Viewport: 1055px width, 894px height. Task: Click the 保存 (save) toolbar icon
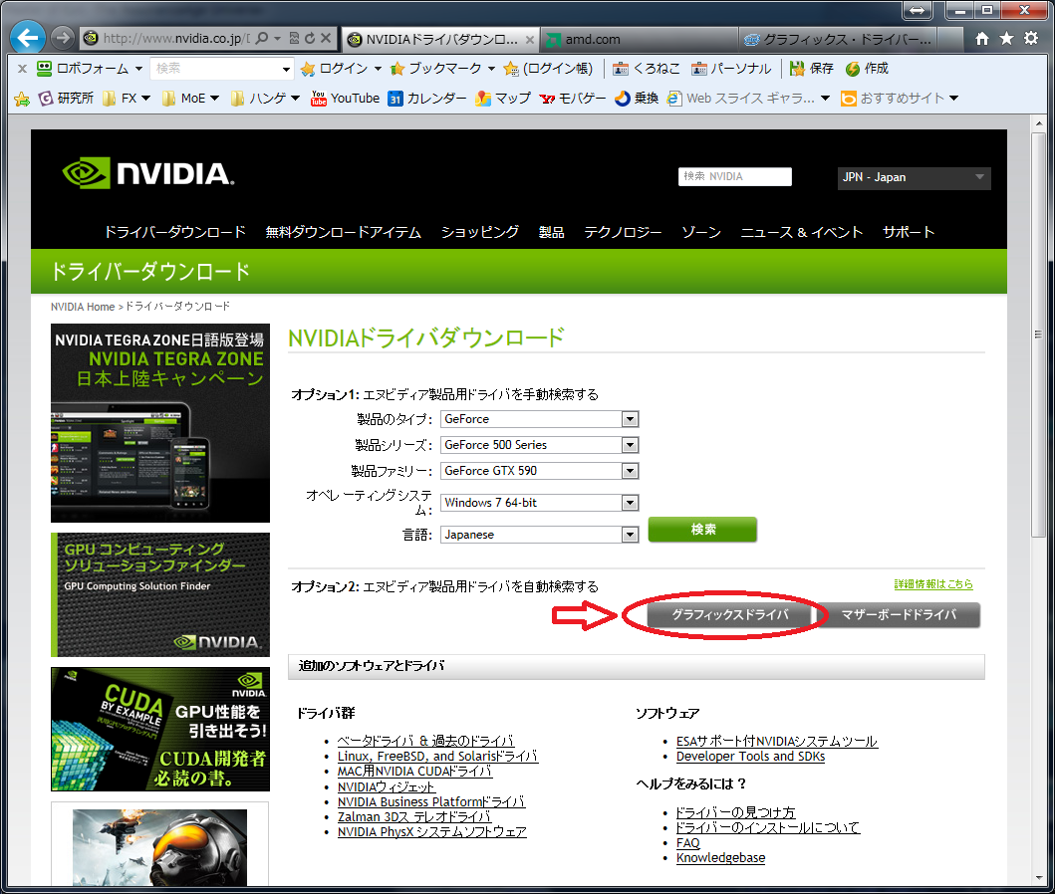tap(811, 69)
